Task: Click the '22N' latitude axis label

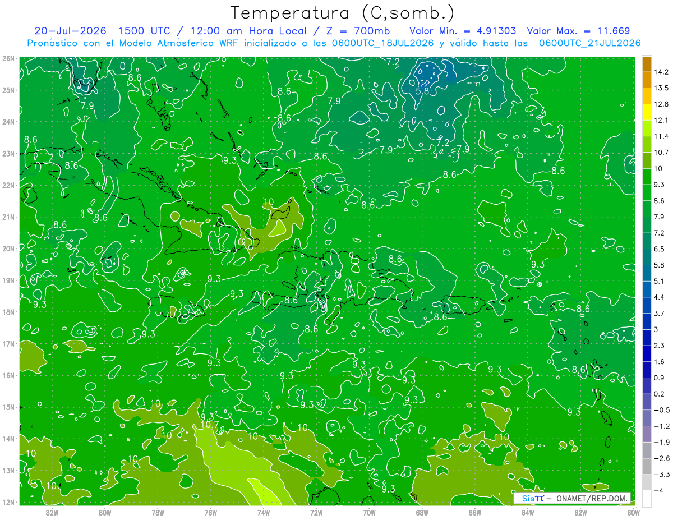Action: coord(8,185)
